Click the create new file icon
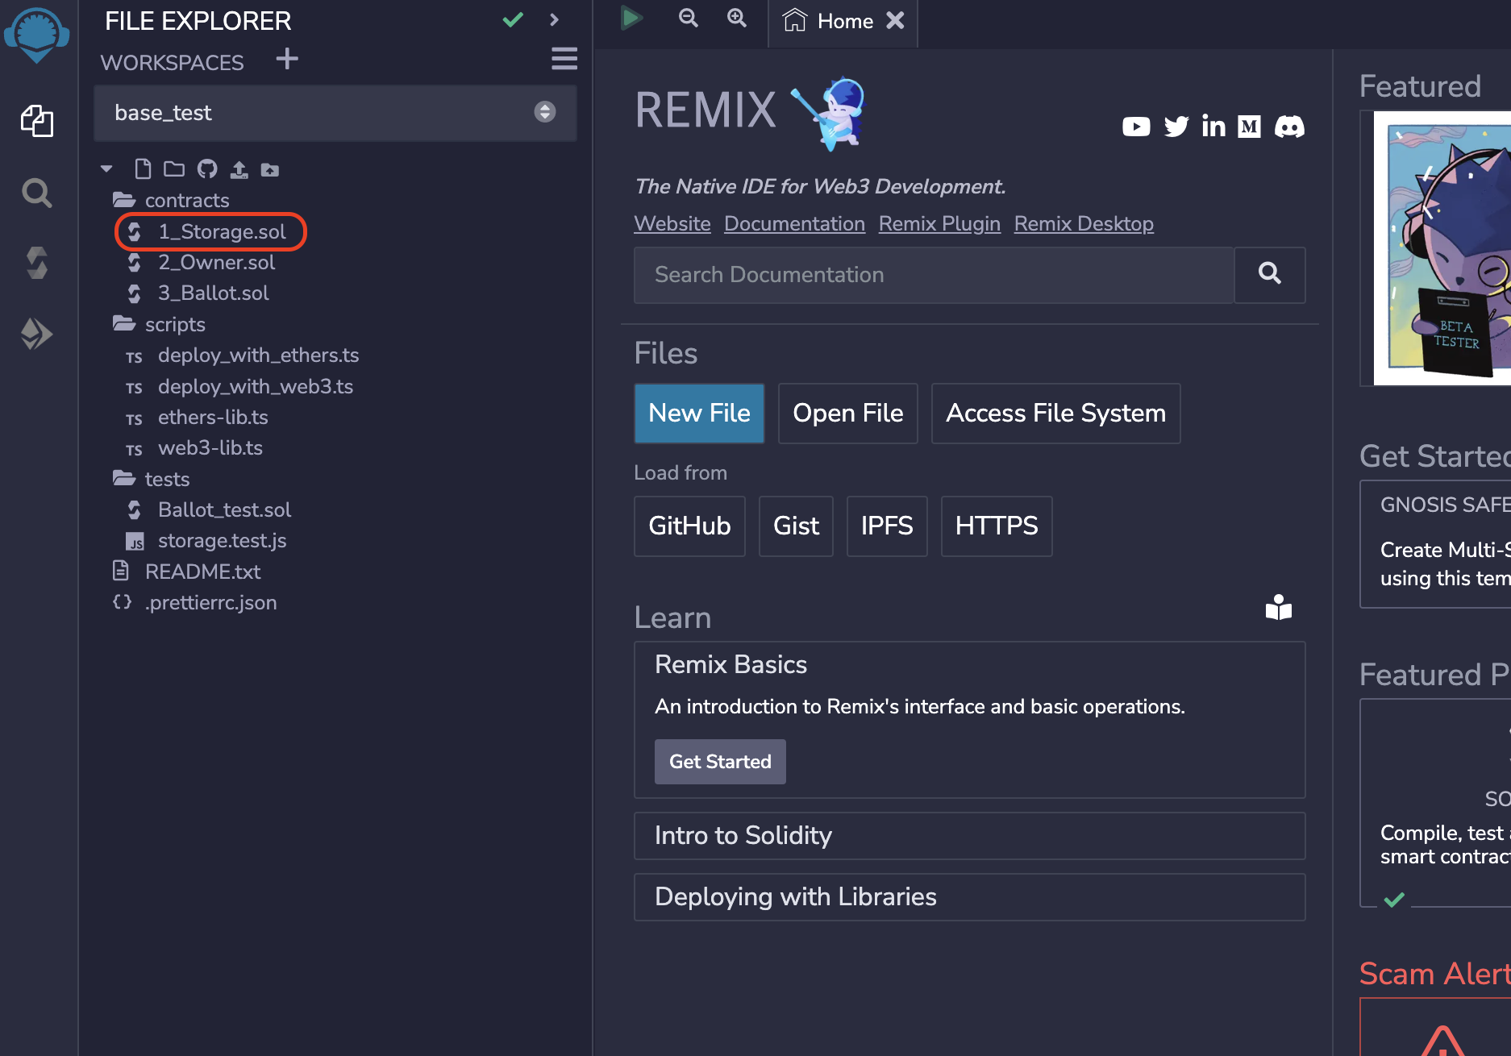Viewport: 1511px width, 1056px height. coord(143,169)
